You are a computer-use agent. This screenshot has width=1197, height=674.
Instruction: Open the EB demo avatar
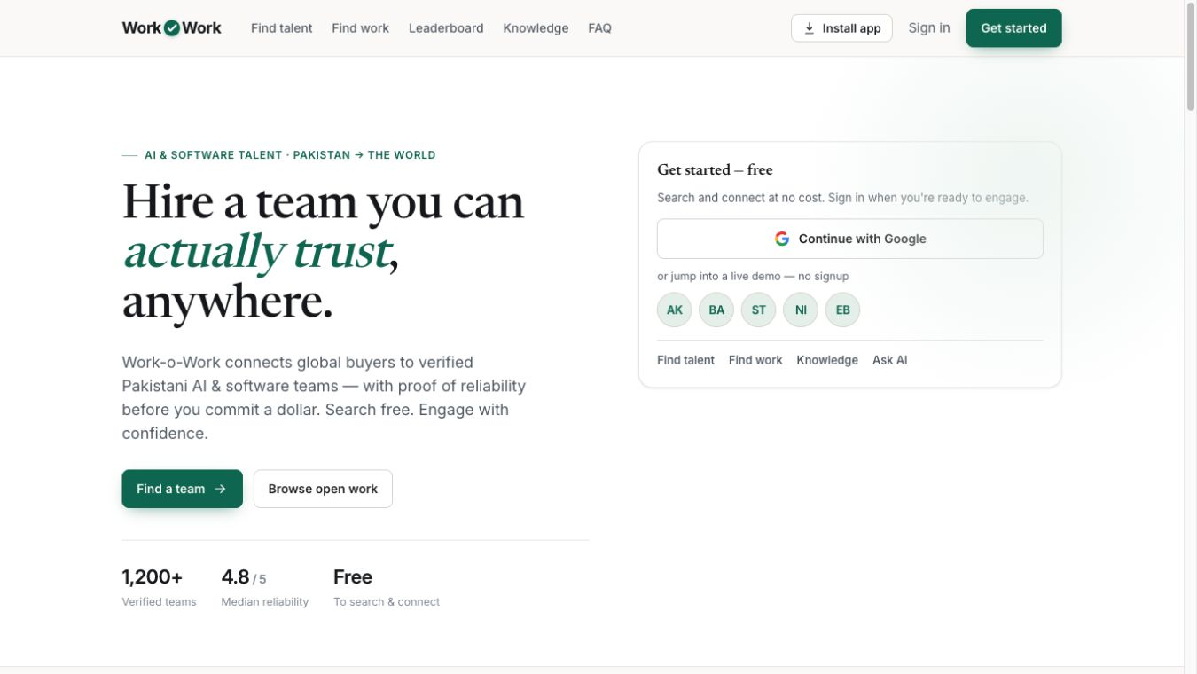(843, 310)
